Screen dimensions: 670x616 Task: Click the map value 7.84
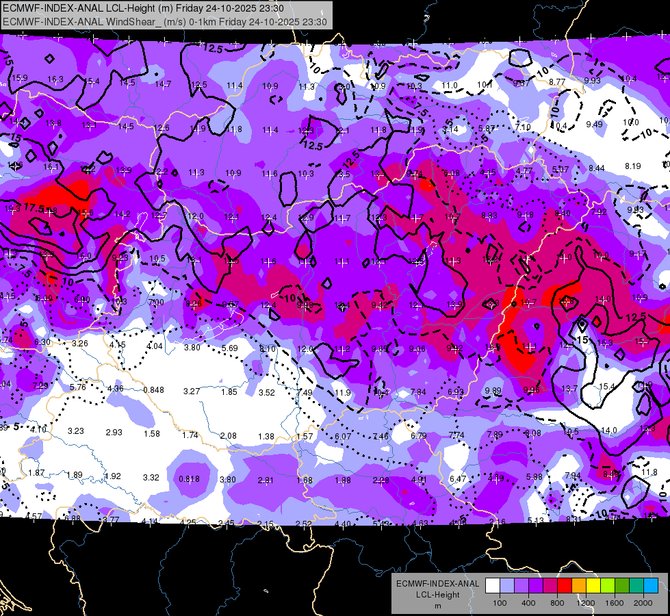[418, 392]
